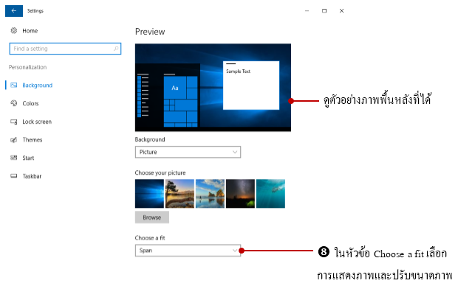Click the chevron on the Picture combo box

pos(235,152)
